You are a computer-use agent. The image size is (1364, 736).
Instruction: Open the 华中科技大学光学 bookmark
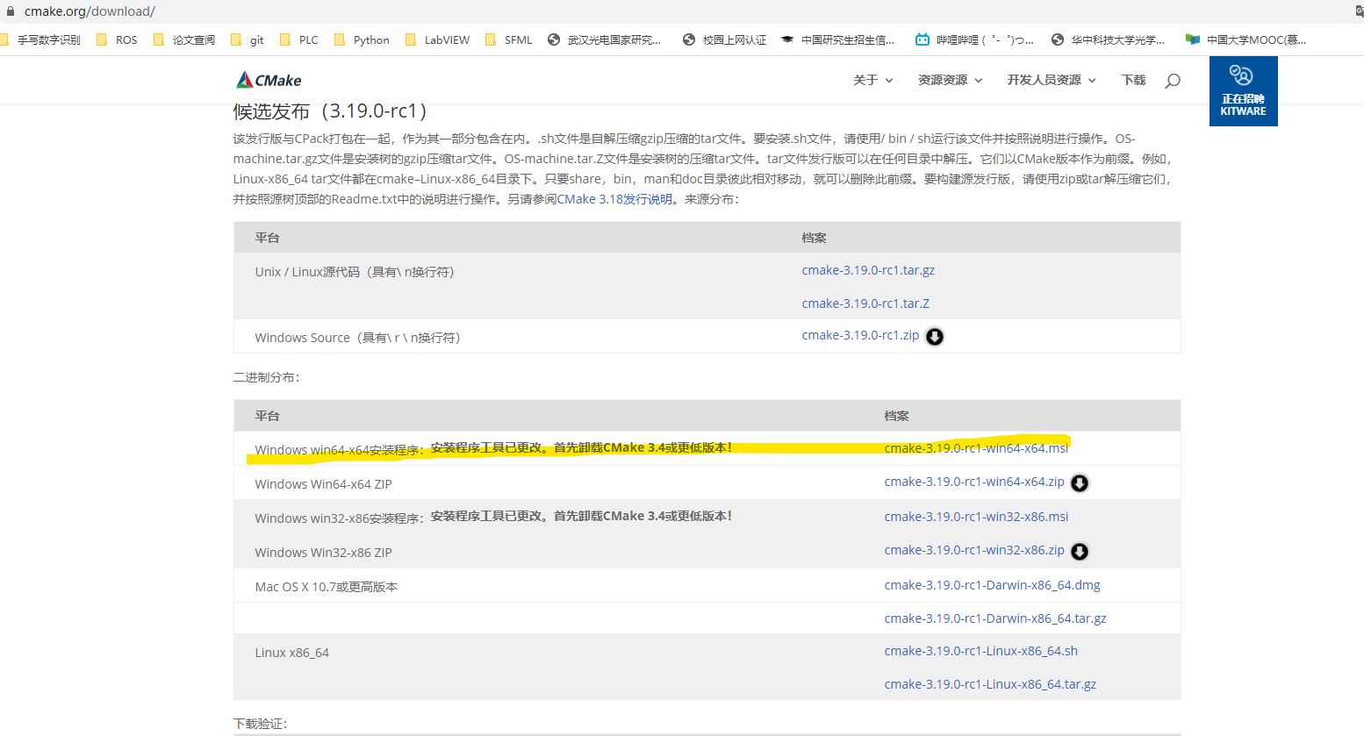(x=1108, y=39)
